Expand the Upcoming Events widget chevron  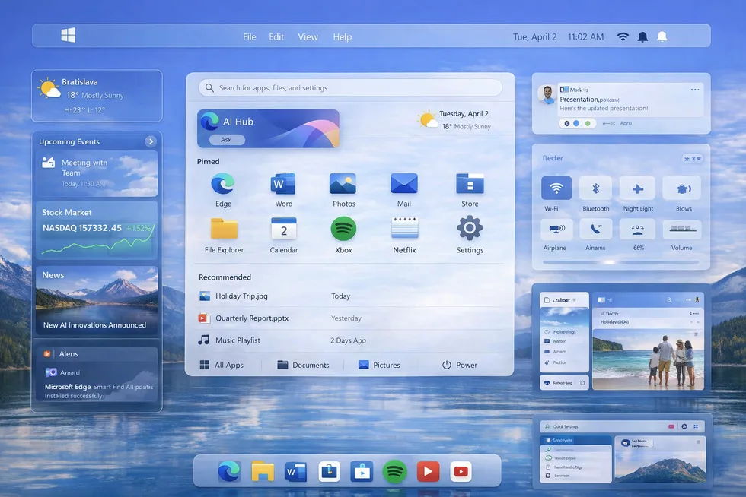[x=151, y=141]
